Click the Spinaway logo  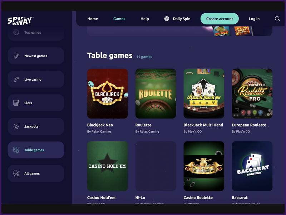[x=20, y=21]
